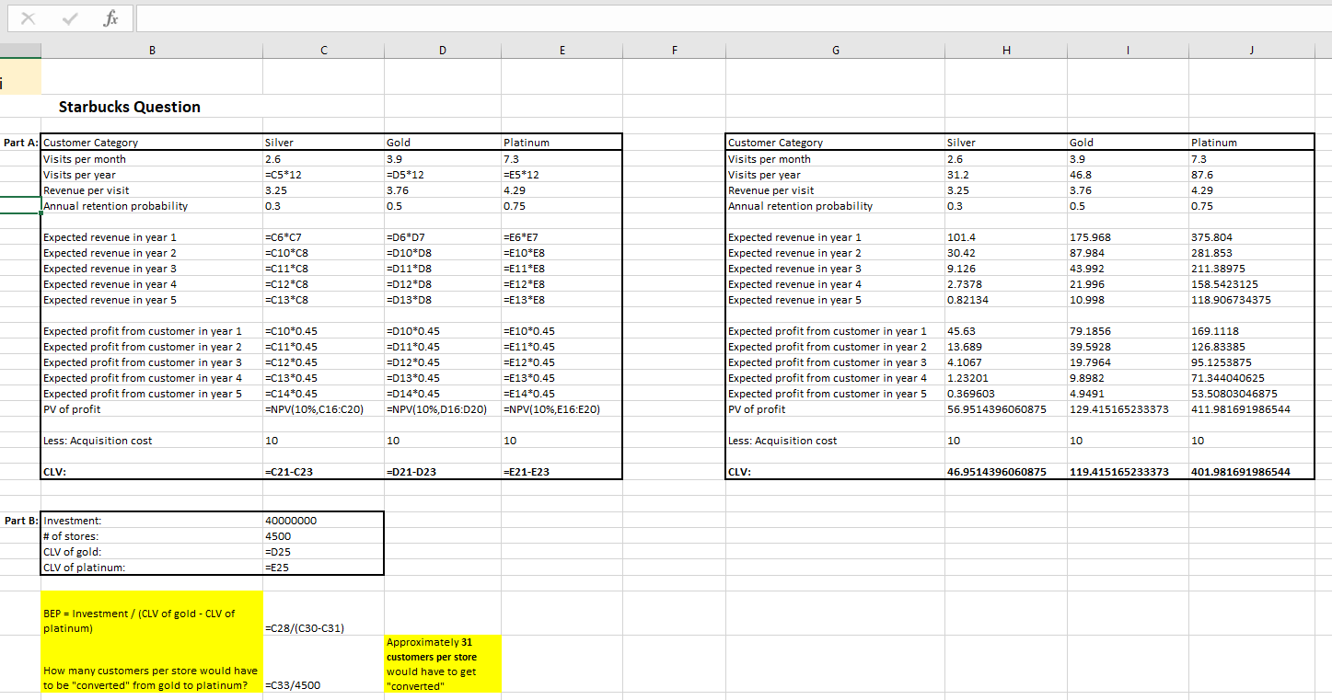Select column F header
The image size is (1332, 700).
click(x=674, y=52)
